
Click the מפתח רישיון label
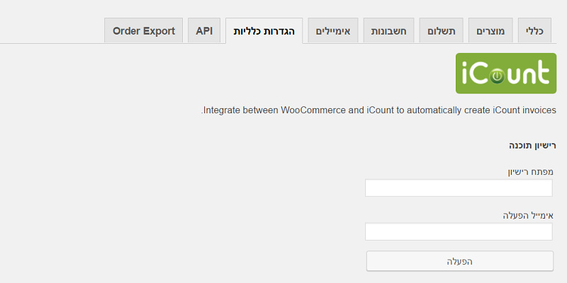coord(530,172)
